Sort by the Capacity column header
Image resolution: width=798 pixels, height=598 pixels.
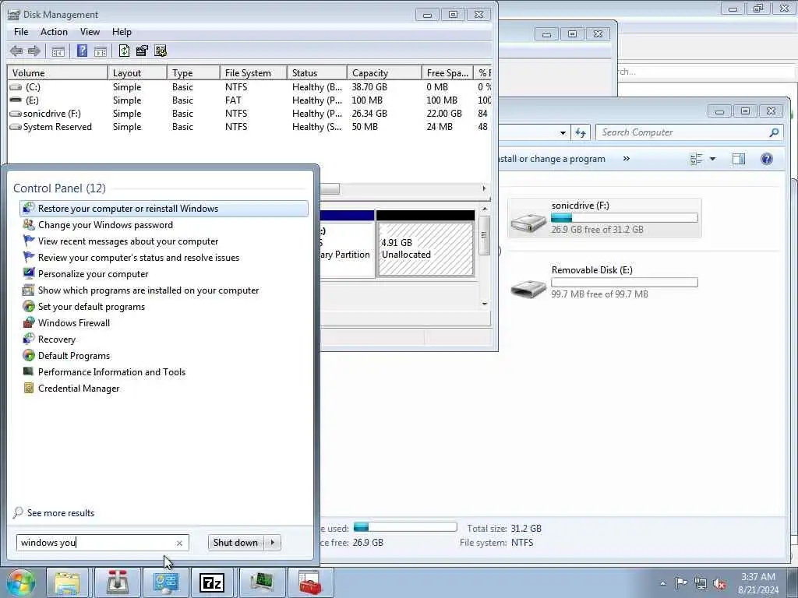[x=384, y=72]
